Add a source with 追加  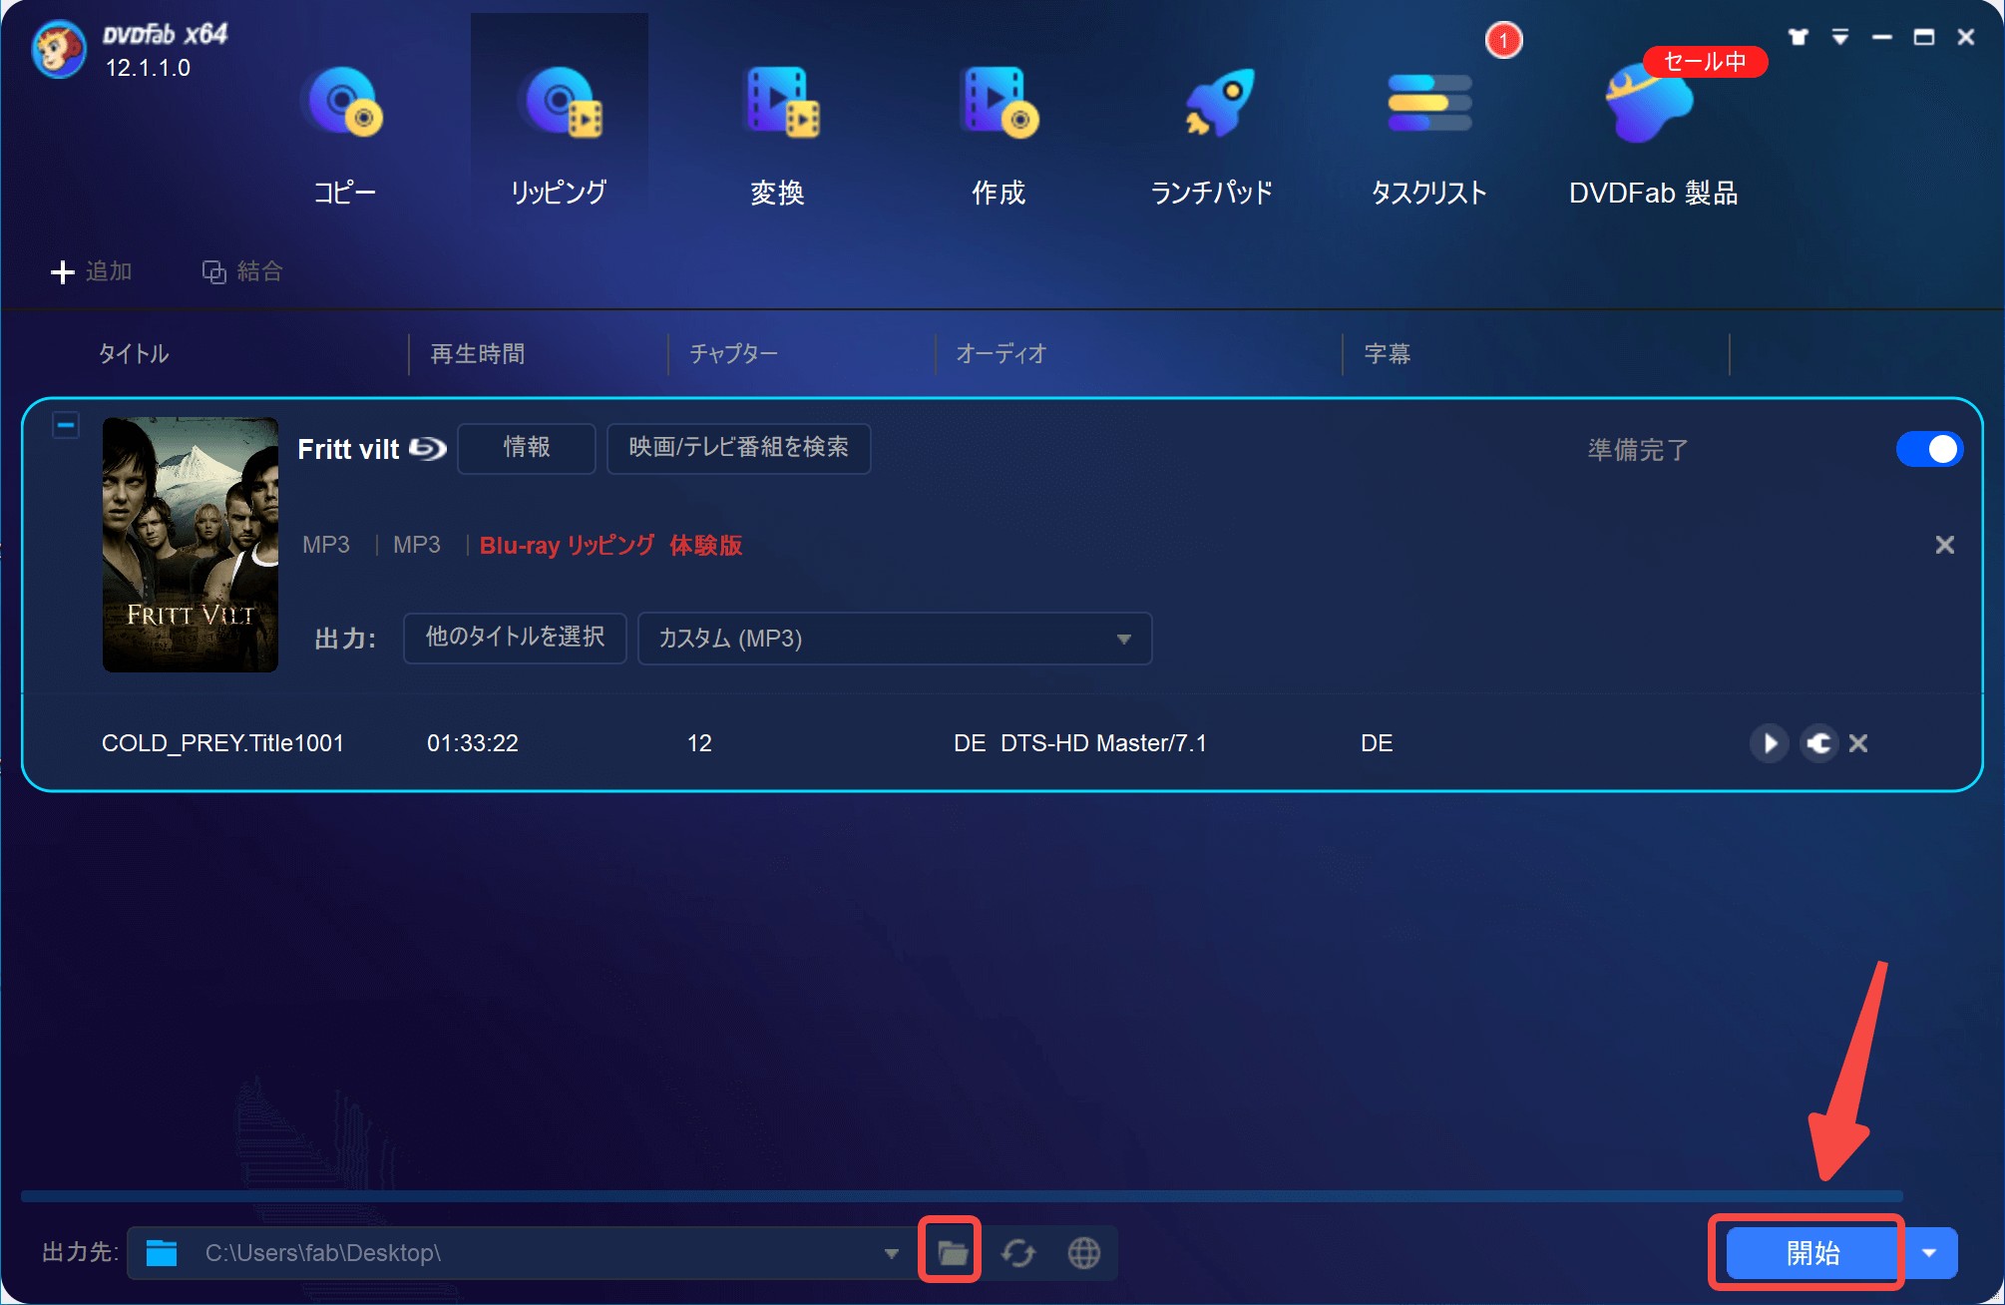pos(92,271)
